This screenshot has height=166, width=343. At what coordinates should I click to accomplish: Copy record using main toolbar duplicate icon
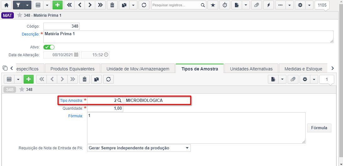tap(124, 5)
